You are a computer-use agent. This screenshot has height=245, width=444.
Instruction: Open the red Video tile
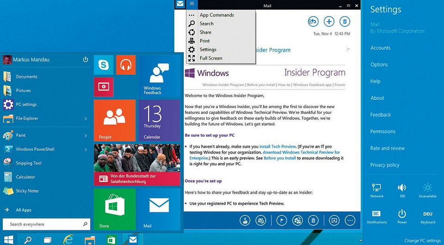coord(104,87)
